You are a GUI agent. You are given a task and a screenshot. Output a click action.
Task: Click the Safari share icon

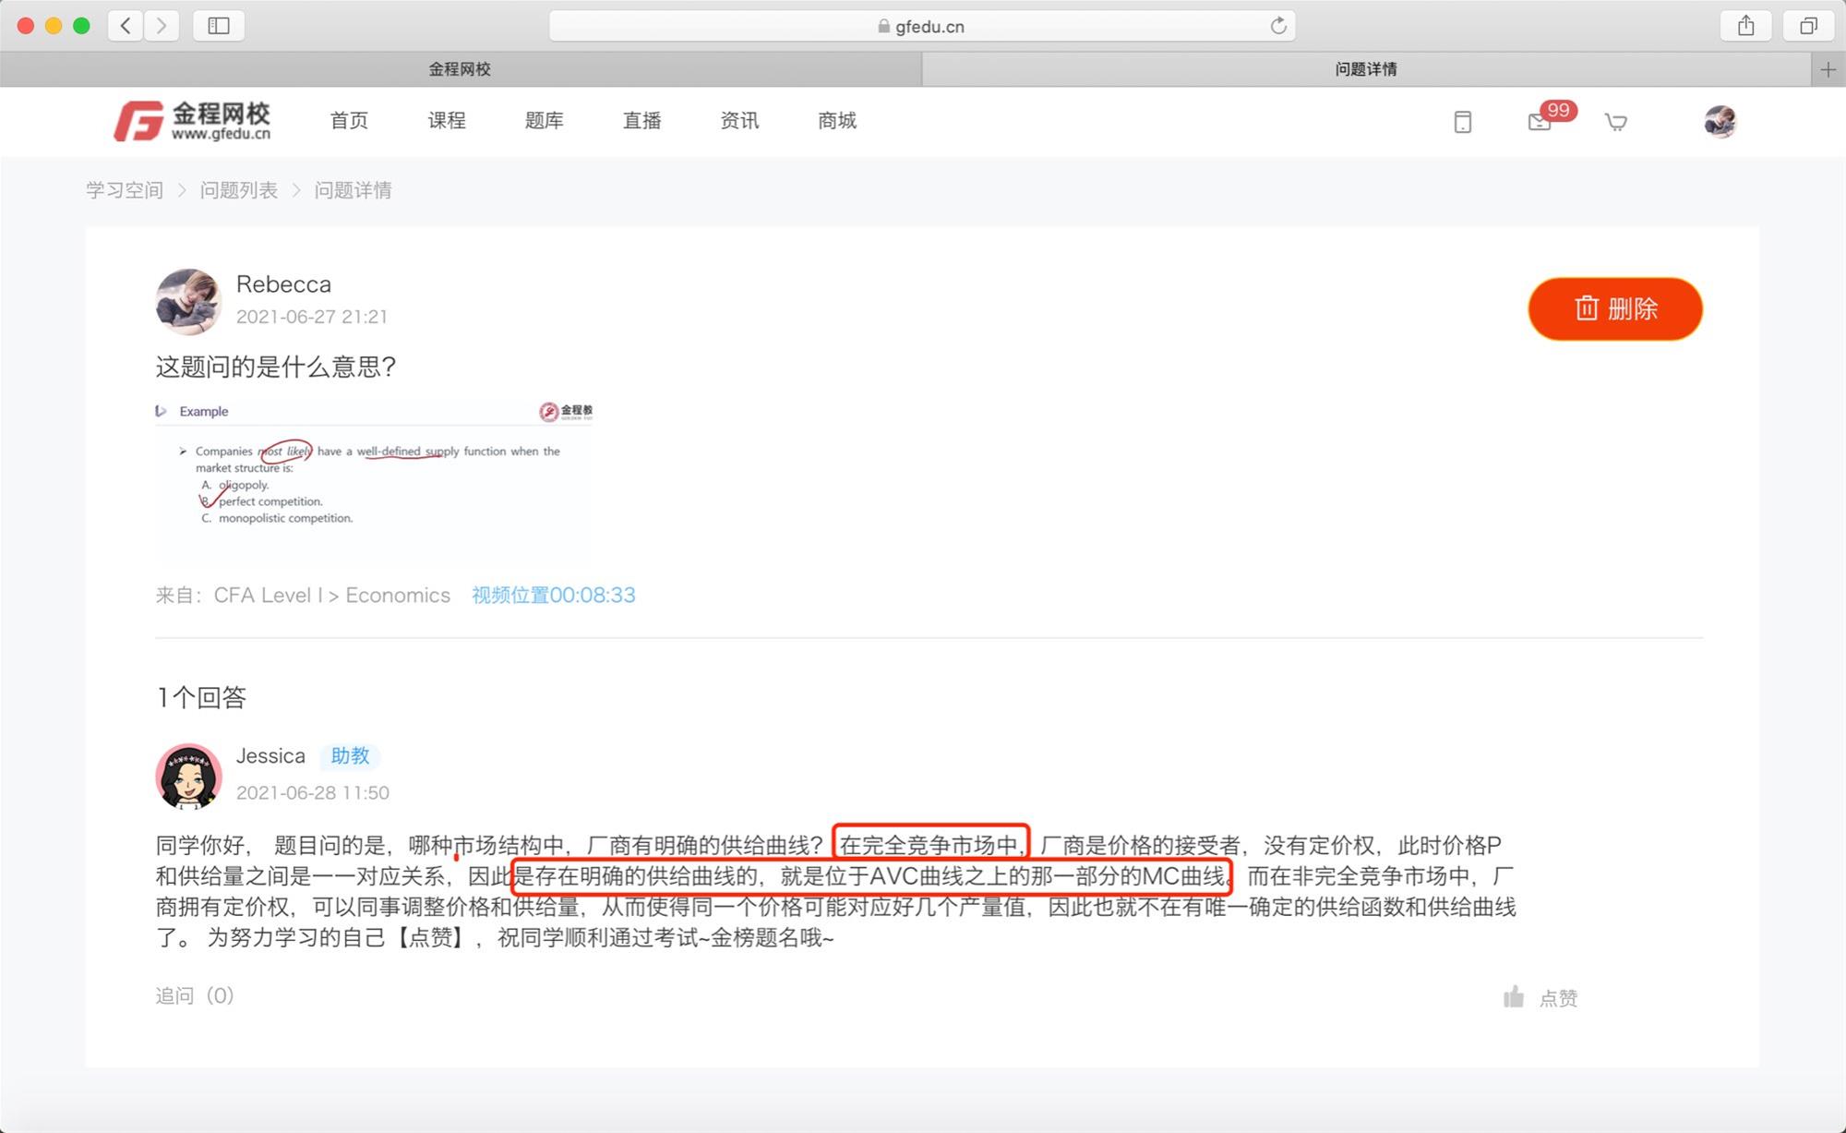coord(1745,26)
